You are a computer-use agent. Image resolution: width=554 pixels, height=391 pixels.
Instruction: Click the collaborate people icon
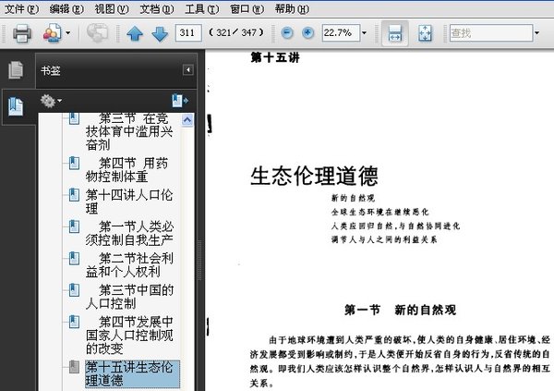pyautogui.click(x=53, y=33)
